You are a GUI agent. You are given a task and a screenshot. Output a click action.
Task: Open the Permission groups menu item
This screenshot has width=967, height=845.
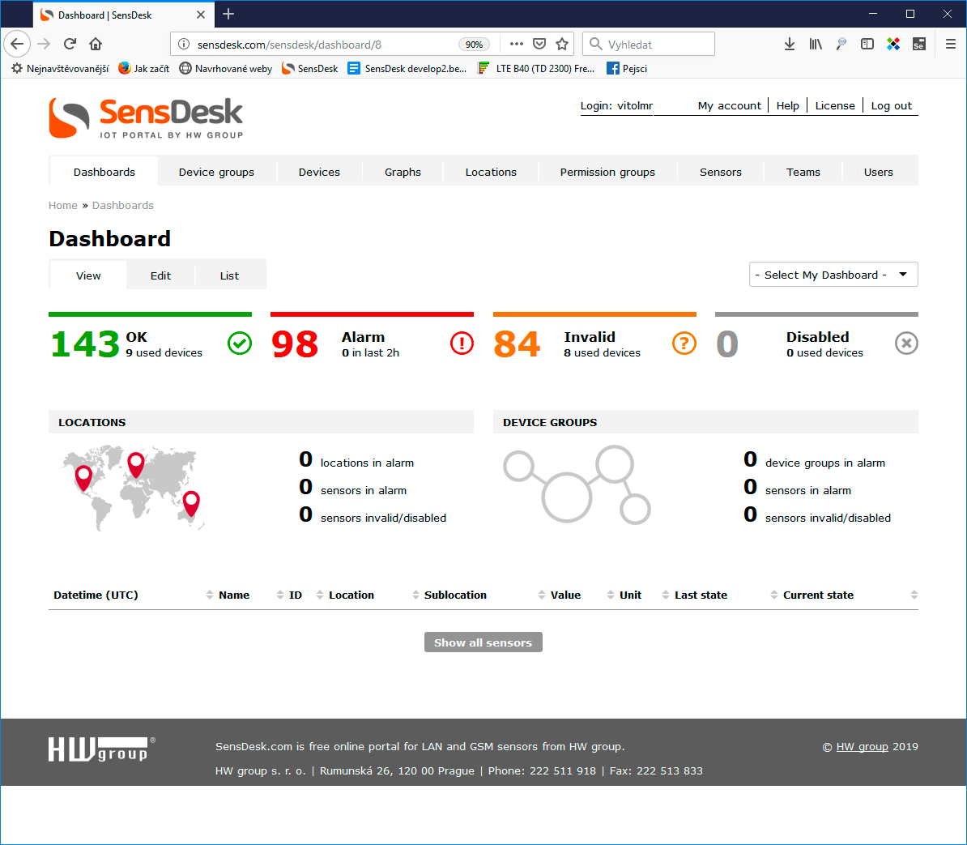tap(607, 172)
